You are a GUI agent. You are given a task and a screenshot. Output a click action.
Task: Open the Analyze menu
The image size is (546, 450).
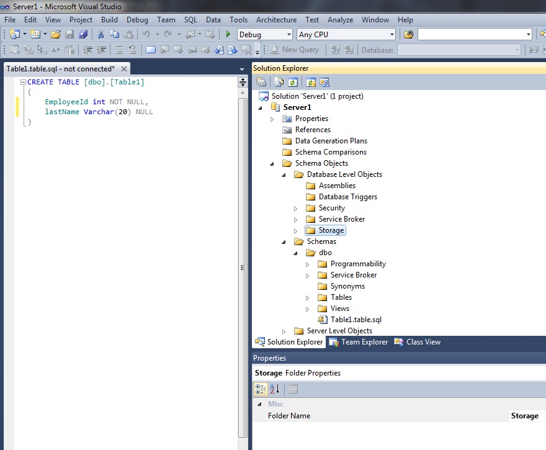pos(340,20)
